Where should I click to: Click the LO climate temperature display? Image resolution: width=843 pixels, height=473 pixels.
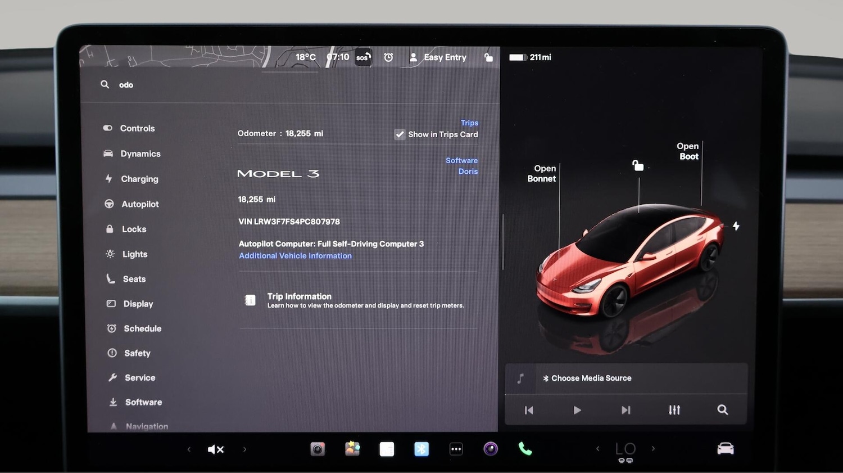click(626, 449)
